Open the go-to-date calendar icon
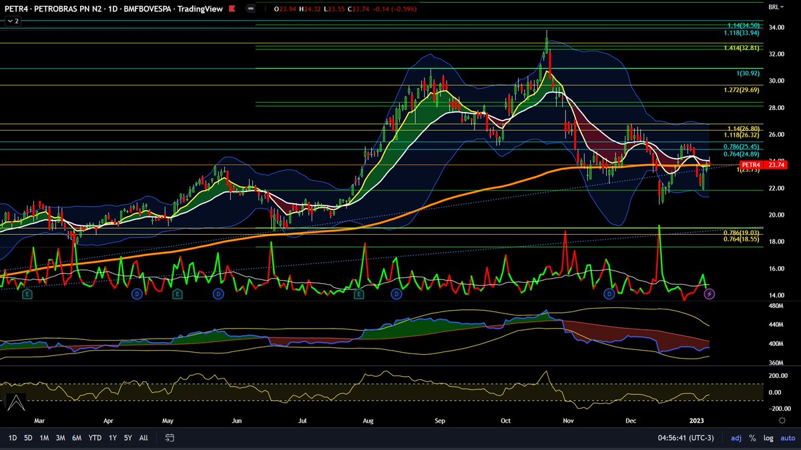The width and height of the screenshot is (801, 450). point(170,438)
